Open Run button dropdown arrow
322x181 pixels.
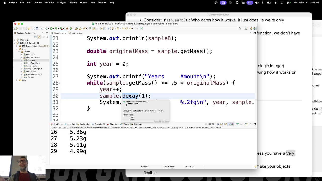coord(53,28)
